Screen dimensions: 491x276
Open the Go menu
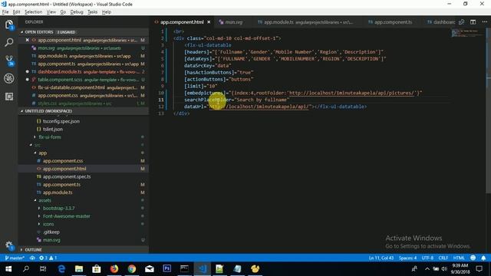click(63, 12)
